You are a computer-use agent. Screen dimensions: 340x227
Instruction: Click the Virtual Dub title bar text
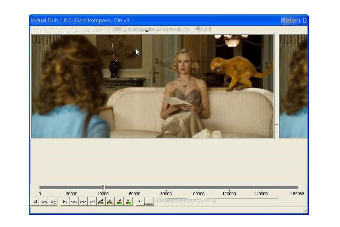(80, 20)
